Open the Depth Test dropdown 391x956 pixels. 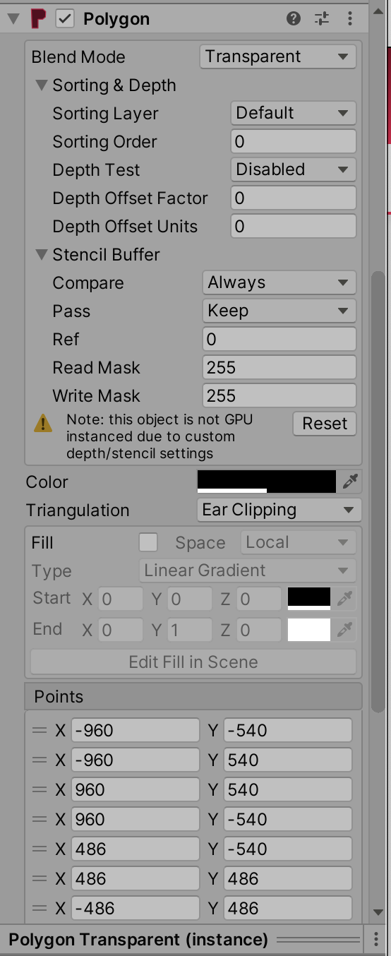pos(293,169)
